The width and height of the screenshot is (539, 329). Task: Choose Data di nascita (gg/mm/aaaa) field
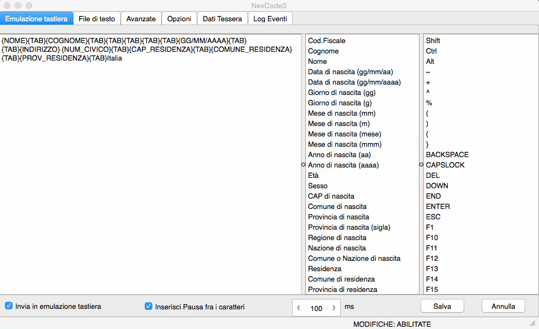[354, 82]
